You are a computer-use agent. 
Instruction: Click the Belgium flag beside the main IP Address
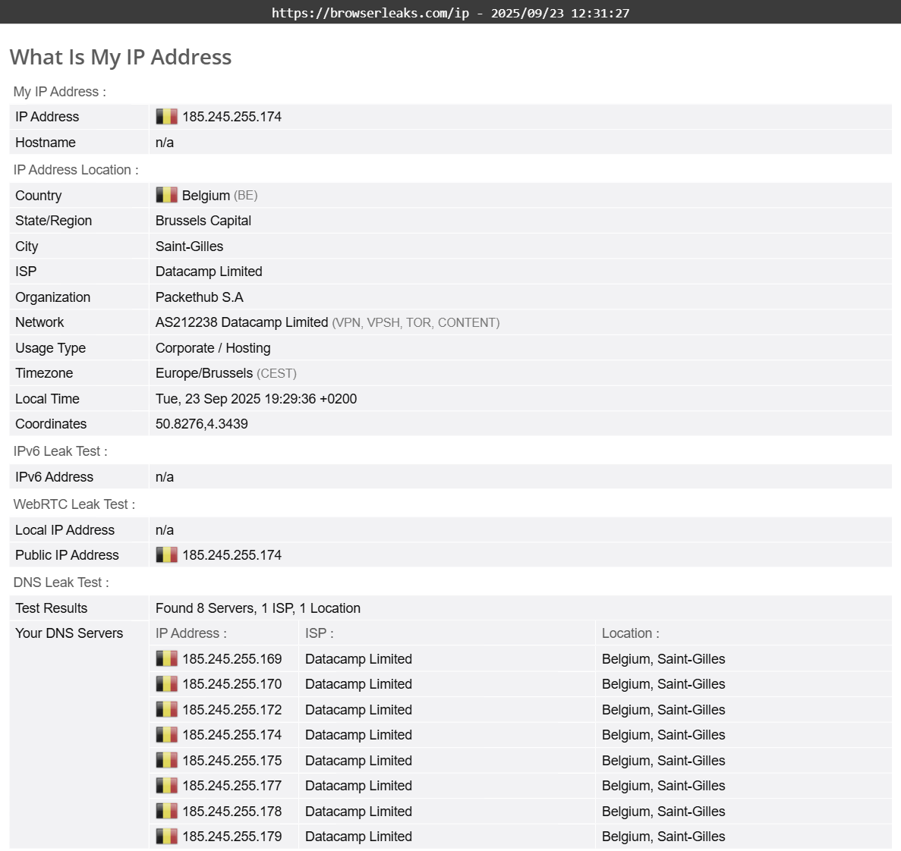166,117
